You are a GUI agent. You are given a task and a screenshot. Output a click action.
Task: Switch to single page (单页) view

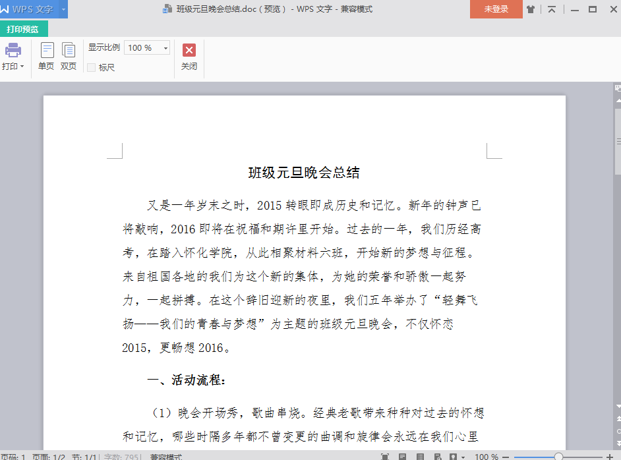[46, 56]
